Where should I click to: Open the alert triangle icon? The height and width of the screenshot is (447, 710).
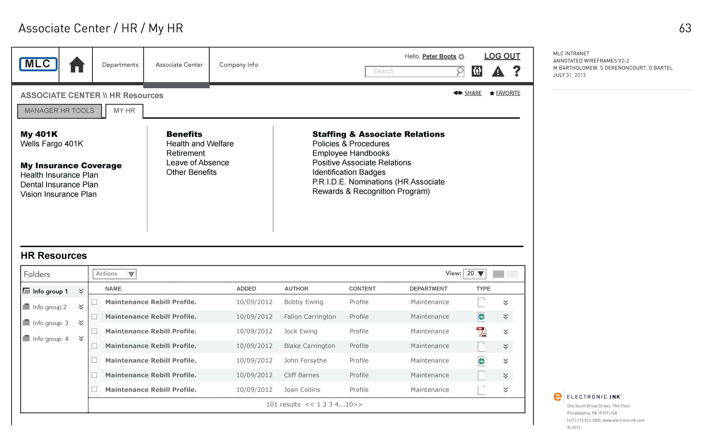pyautogui.click(x=498, y=71)
